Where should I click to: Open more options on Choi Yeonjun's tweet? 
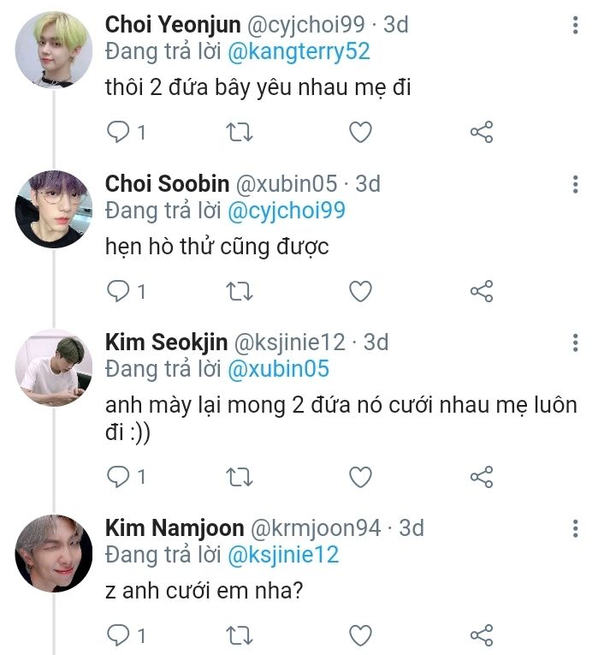576,25
